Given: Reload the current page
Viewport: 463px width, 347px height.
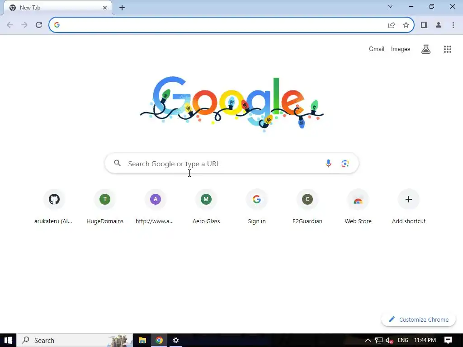Looking at the screenshot, I should pyautogui.click(x=39, y=25).
